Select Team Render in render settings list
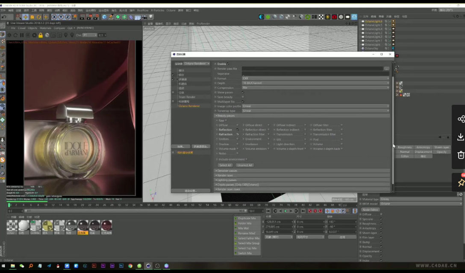The height and width of the screenshot is (273, 465). click(187, 97)
